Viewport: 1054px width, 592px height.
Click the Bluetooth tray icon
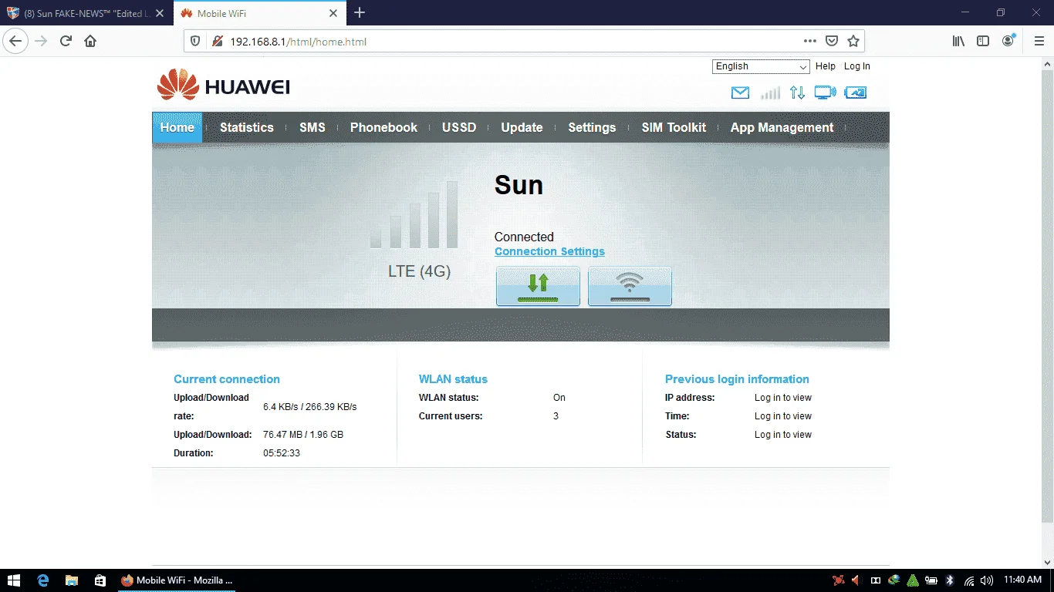[x=950, y=580]
